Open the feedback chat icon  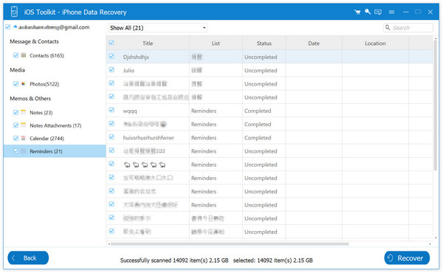pos(378,12)
